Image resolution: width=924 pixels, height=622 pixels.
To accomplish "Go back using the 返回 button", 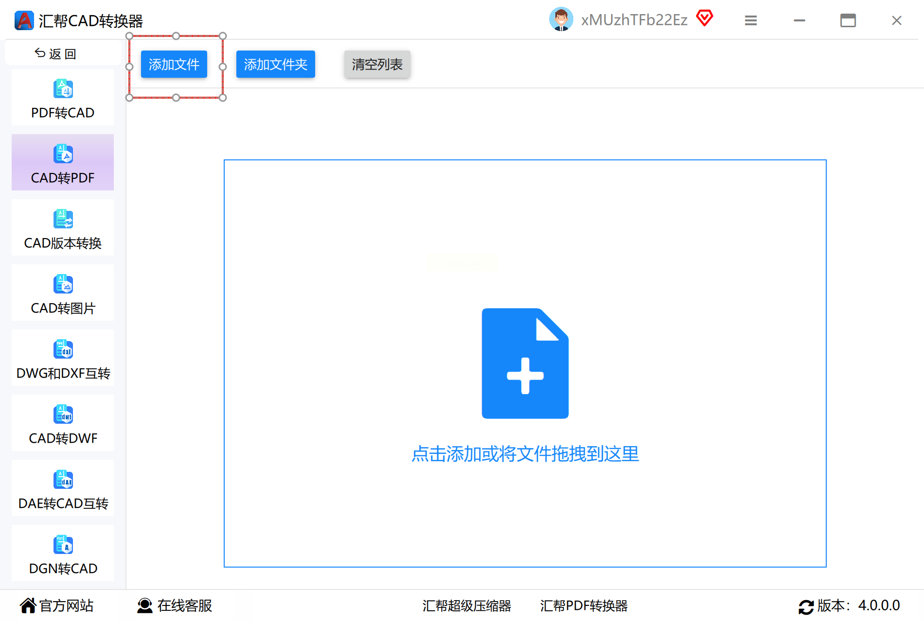I will click(x=56, y=53).
